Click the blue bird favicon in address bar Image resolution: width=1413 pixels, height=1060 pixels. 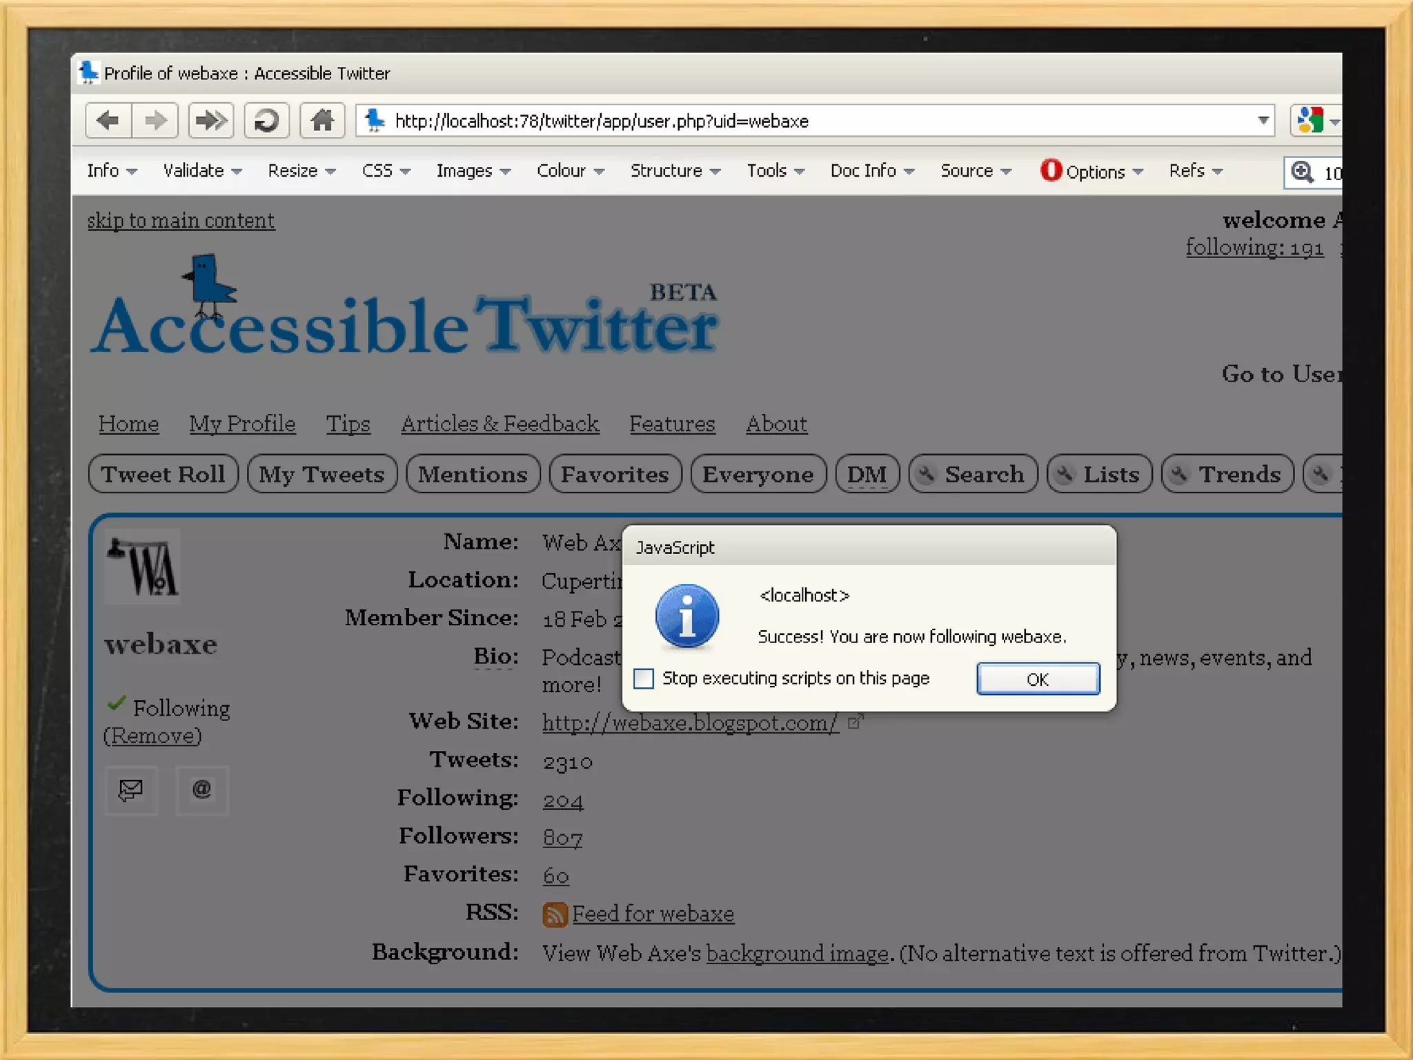pyautogui.click(x=375, y=120)
